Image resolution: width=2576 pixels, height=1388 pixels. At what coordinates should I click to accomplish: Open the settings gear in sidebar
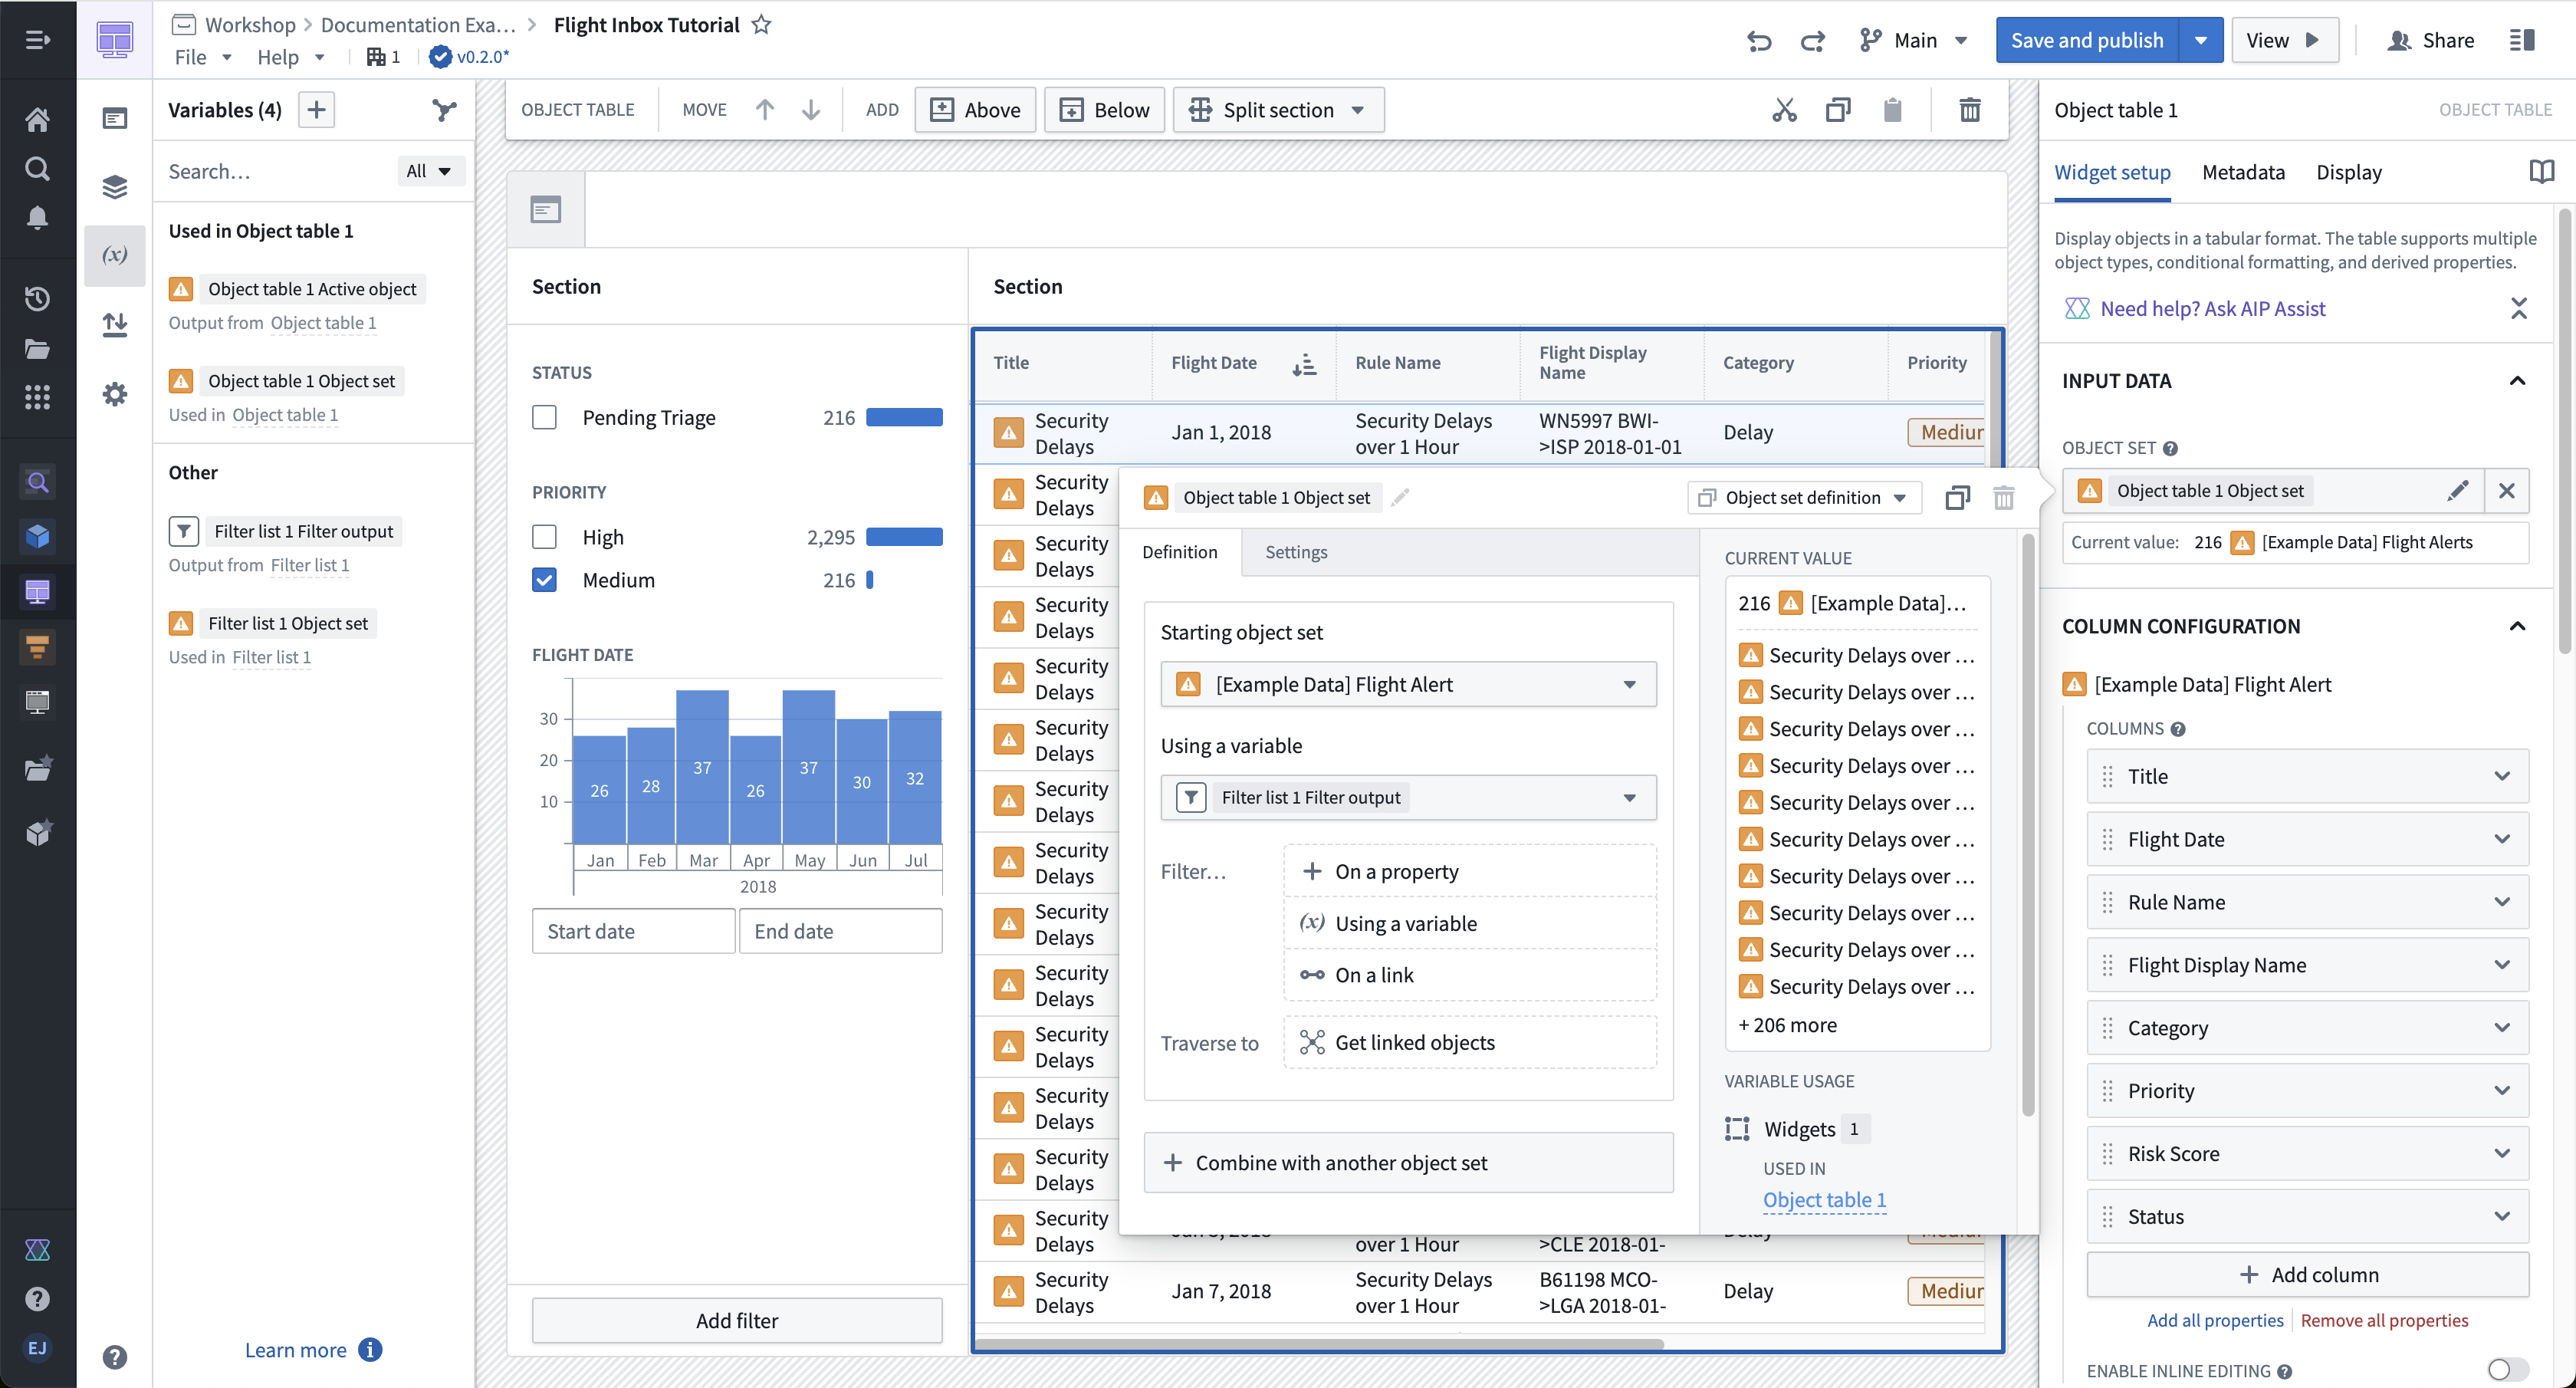(115, 394)
